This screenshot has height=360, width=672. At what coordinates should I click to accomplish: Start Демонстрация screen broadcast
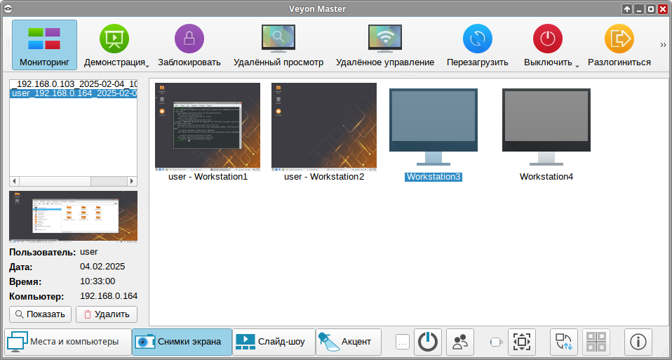pyautogui.click(x=114, y=45)
